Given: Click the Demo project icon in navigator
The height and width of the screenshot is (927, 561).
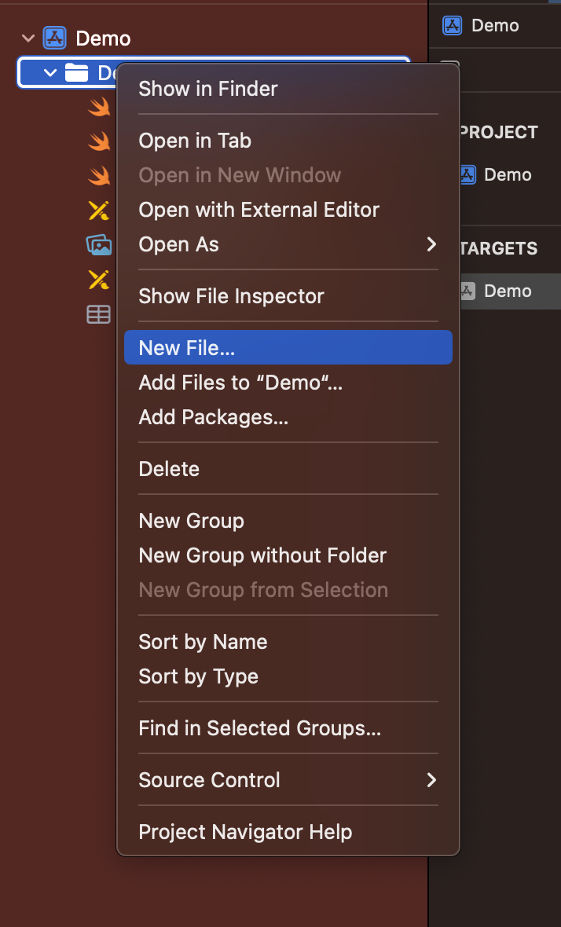Looking at the screenshot, I should point(54,38).
